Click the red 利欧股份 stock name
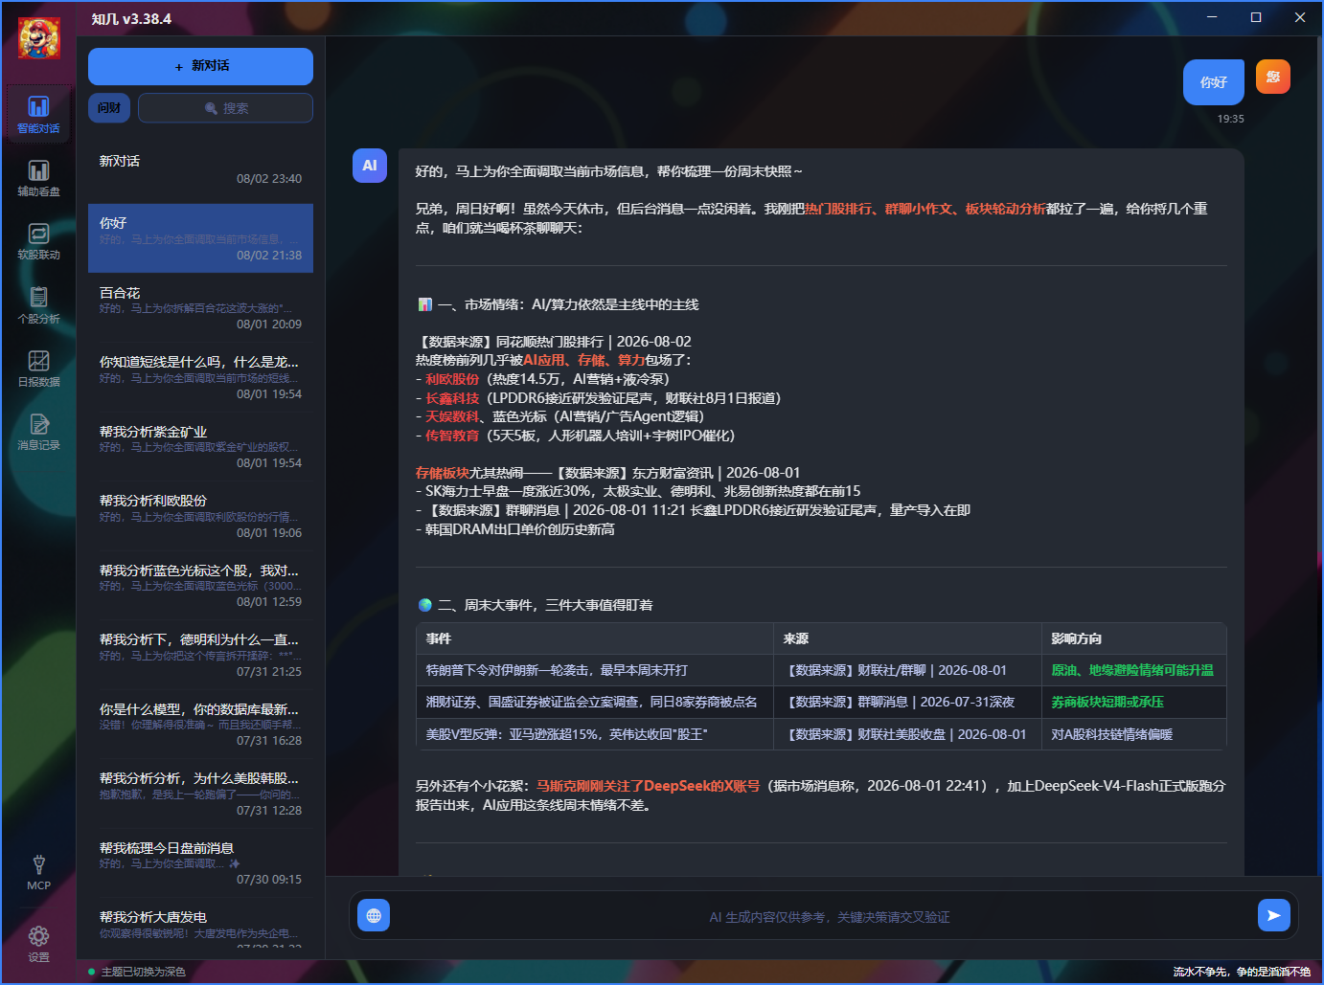This screenshot has height=985, width=1324. coord(452,379)
